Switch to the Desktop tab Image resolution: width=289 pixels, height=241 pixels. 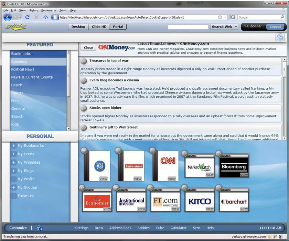[78, 27]
